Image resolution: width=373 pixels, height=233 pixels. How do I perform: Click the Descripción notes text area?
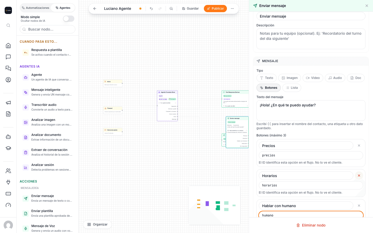[x=311, y=39]
